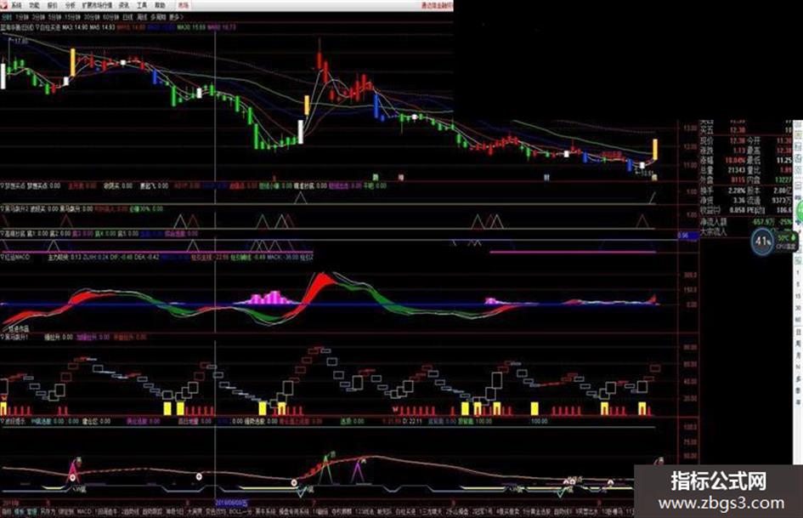This screenshot has width=803, height=518.
Task: Expand the 更多 period options
Action: click(x=176, y=17)
